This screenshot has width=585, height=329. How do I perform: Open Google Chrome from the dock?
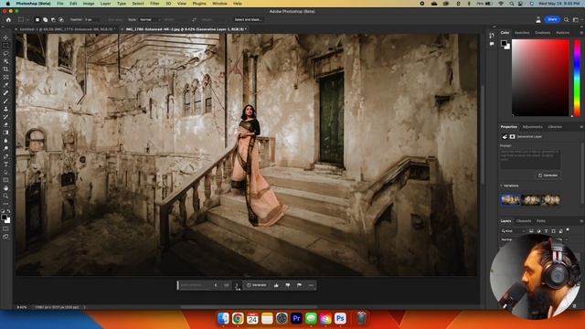(x=238, y=318)
